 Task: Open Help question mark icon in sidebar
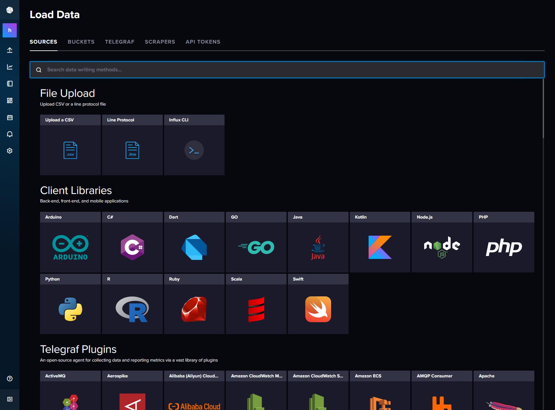[10, 379]
